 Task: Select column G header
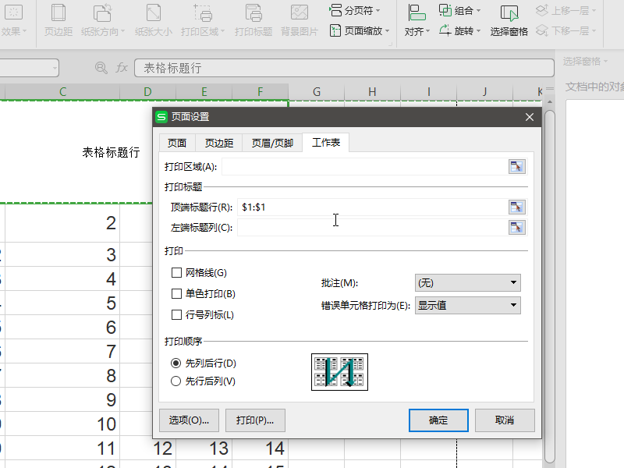point(317,92)
